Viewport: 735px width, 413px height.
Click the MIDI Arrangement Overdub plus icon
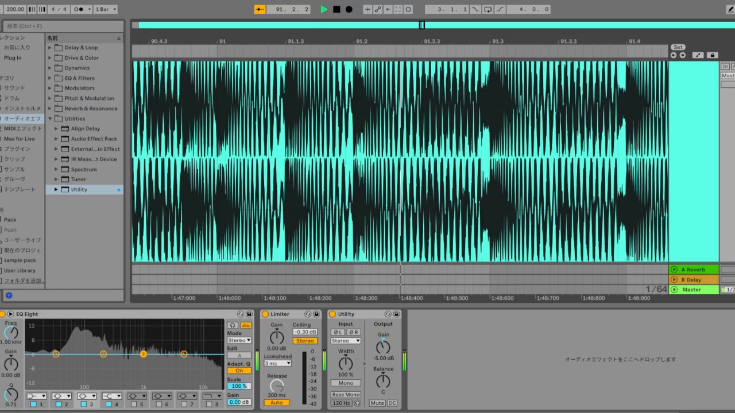(x=367, y=9)
